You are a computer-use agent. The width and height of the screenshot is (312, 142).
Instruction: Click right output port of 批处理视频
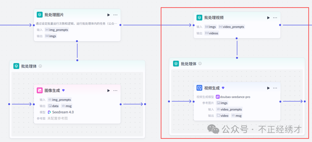(280, 25)
